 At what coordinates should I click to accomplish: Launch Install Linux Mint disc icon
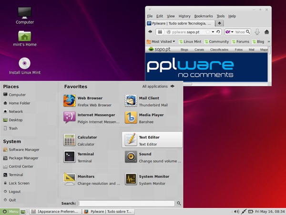point(25,66)
